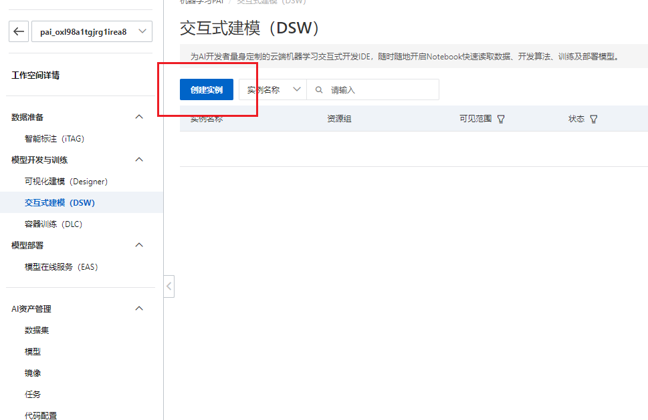Open the 实例名称 search type dropdown
The height and width of the screenshot is (420, 648).
coord(273,89)
